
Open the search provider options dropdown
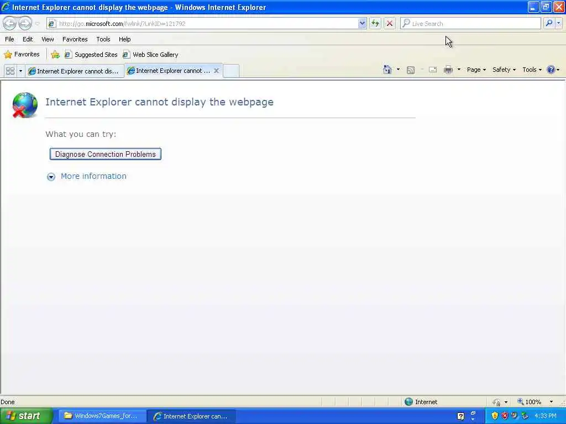[x=558, y=23]
